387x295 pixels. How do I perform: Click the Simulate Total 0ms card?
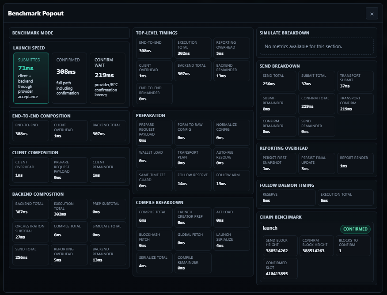[x=108, y=232]
